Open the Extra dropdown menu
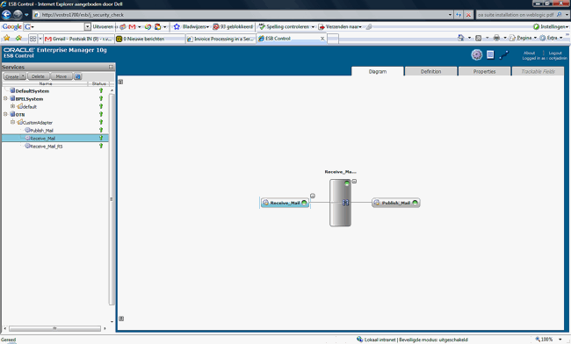This screenshot has width=571, height=344. pos(551,38)
